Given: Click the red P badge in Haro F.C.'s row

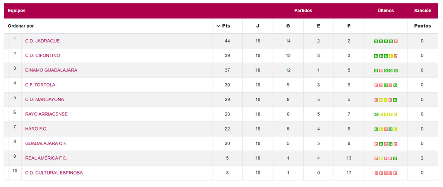Looking at the screenshot, I should [386, 129].
